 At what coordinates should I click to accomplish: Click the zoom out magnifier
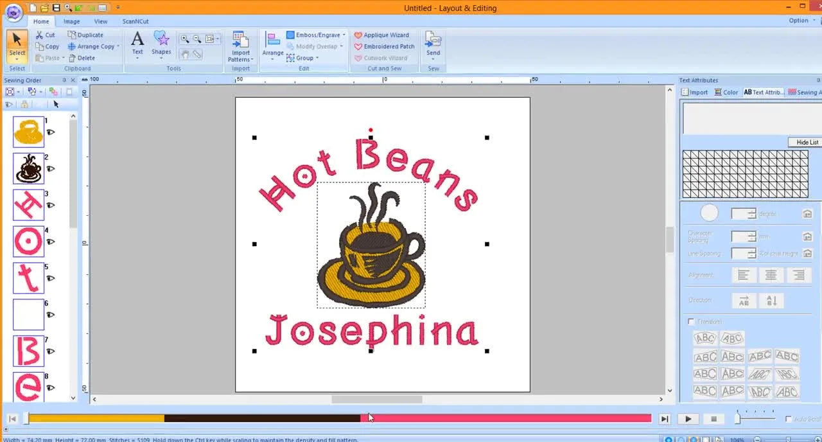coord(197,39)
